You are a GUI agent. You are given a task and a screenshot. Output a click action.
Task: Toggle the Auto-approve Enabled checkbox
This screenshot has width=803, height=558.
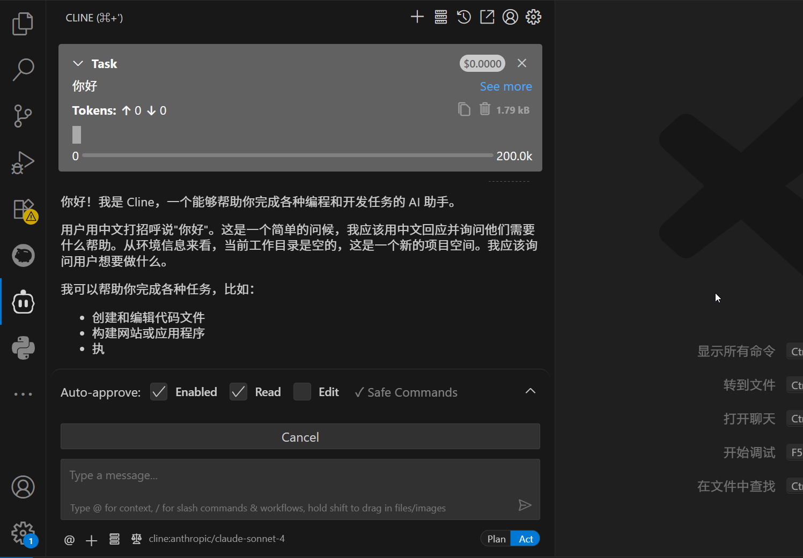tap(159, 392)
